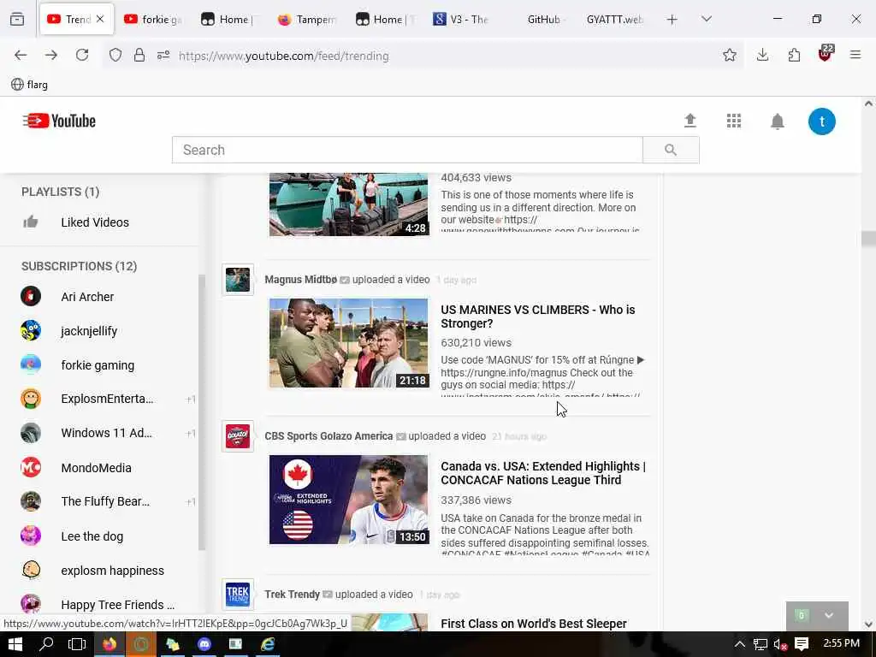876x657 pixels.
Task: Expand the list all tabs chevron
Action: (x=706, y=19)
